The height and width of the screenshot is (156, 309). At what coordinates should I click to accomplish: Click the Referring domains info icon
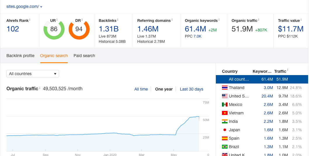tap(172, 20)
